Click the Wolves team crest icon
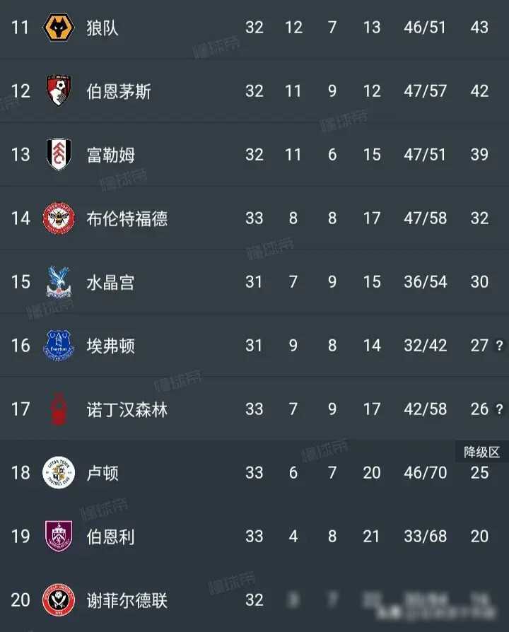The image size is (509, 632). [60, 27]
